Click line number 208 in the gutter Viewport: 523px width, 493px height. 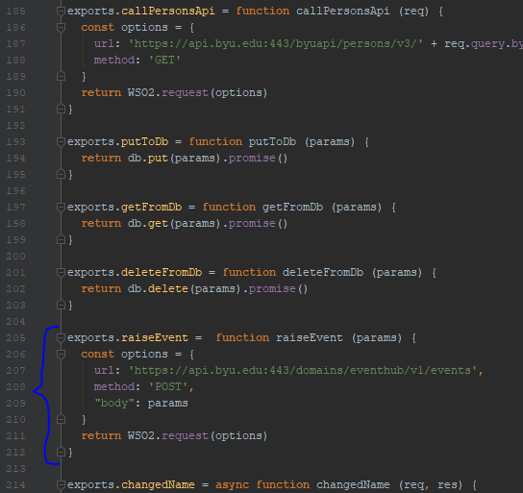point(15,387)
